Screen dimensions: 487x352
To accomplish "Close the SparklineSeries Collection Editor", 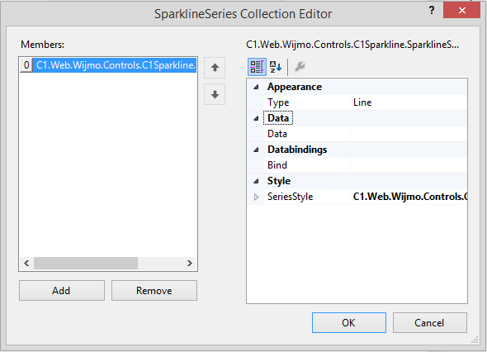I will 462,10.
